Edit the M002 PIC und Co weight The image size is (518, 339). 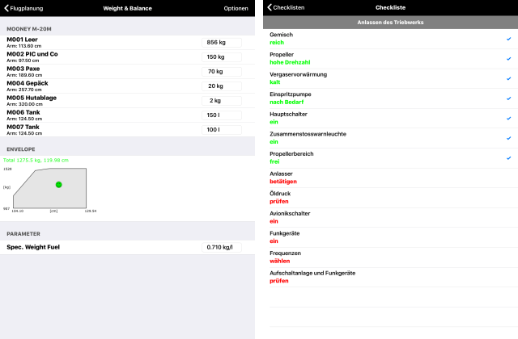click(221, 56)
